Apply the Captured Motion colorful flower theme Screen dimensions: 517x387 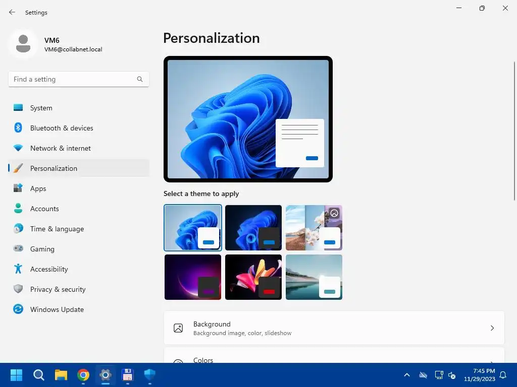click(x=253, y=277)
